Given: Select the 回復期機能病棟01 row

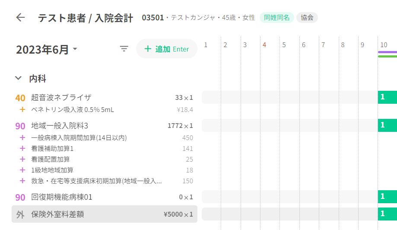Looking at the screenshot, I should click(x=104, y=197).
